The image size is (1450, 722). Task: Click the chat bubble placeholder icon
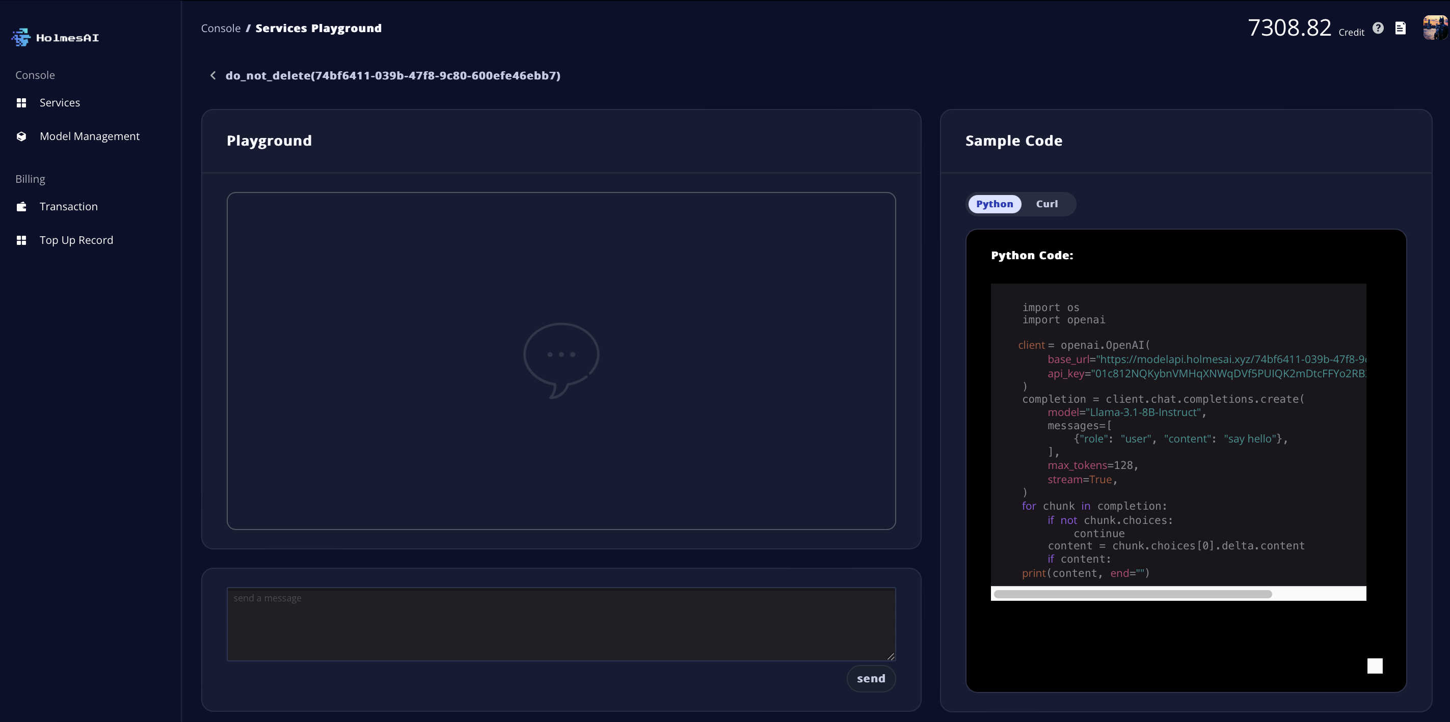(561, 360)
